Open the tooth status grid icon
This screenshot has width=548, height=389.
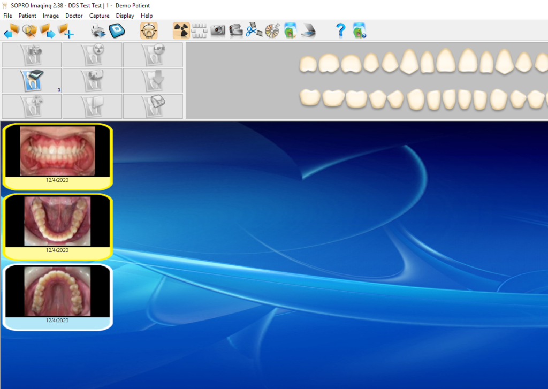click(x=200, y=30)
